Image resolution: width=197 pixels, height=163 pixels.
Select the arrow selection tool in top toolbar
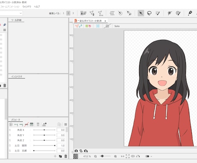[x=141, y=13]
